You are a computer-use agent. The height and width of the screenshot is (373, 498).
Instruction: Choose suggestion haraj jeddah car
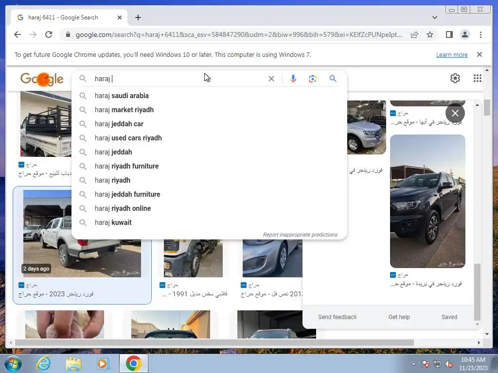tap(209, 124)
